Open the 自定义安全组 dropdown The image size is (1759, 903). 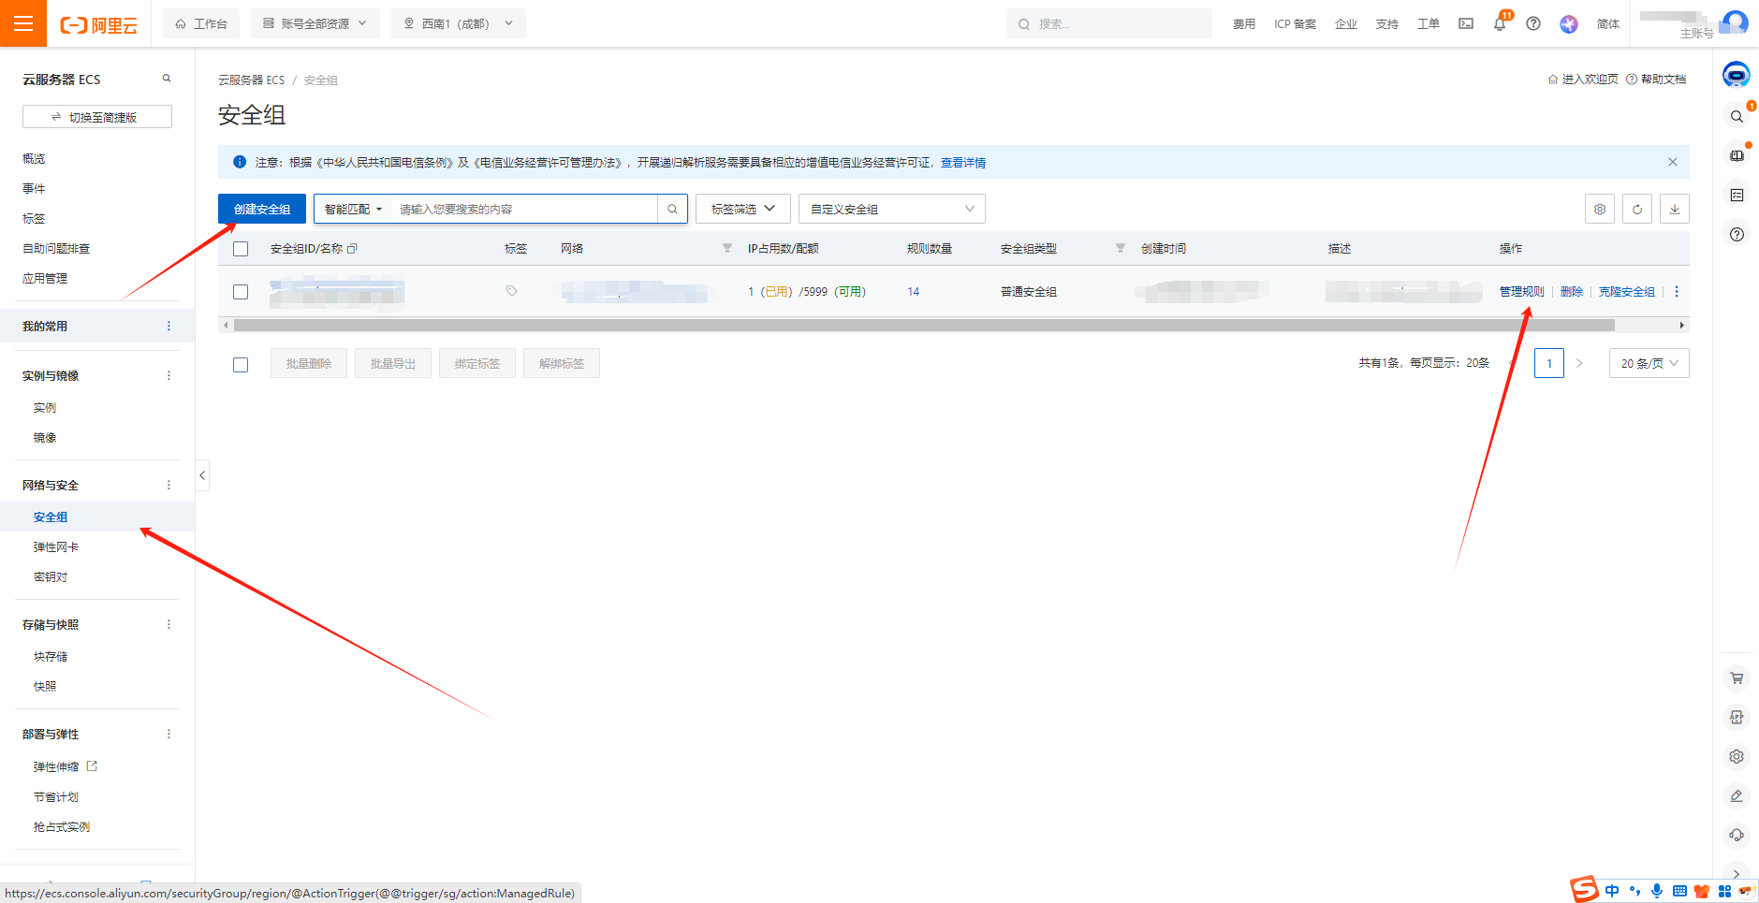click(x=891, y=210)
